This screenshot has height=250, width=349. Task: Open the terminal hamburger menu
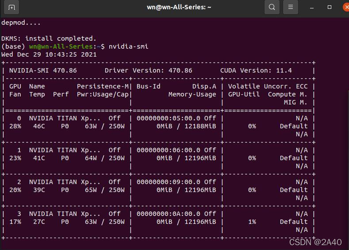point(291,7)
